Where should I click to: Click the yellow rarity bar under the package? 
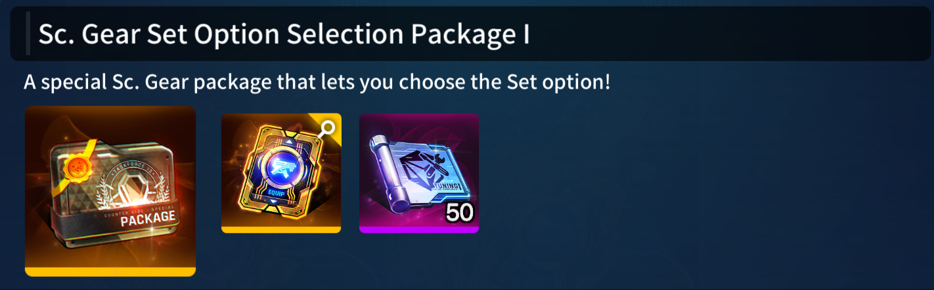pos(110,272)
